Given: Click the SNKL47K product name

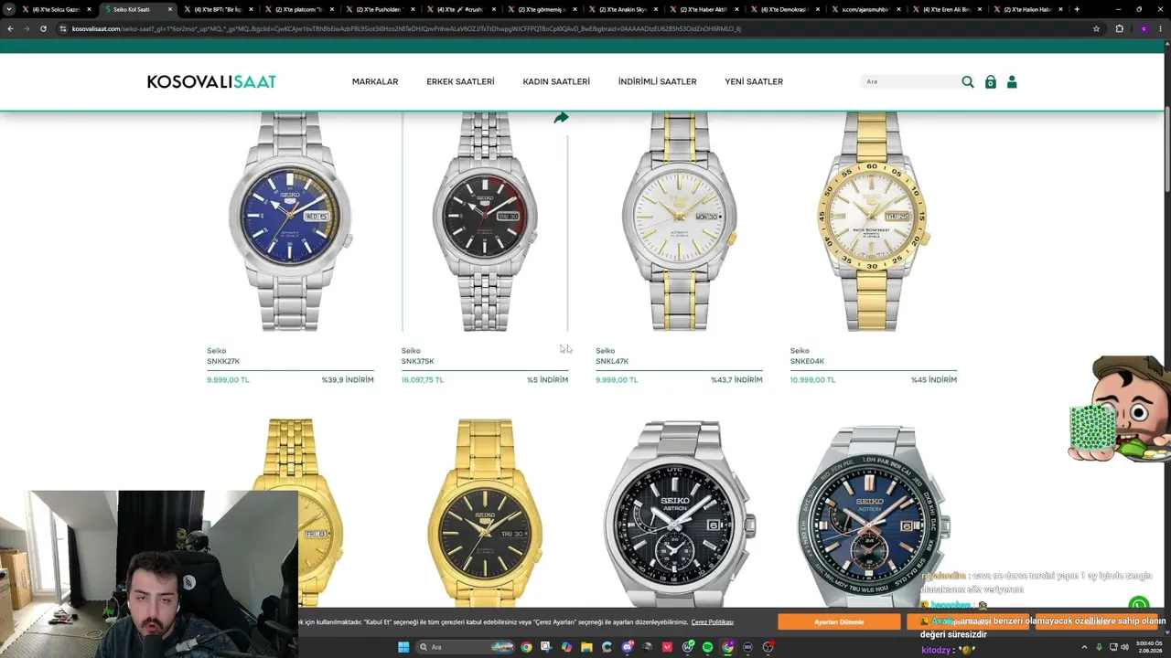Looking at the screenshot, I should click(x=612, y=362).
